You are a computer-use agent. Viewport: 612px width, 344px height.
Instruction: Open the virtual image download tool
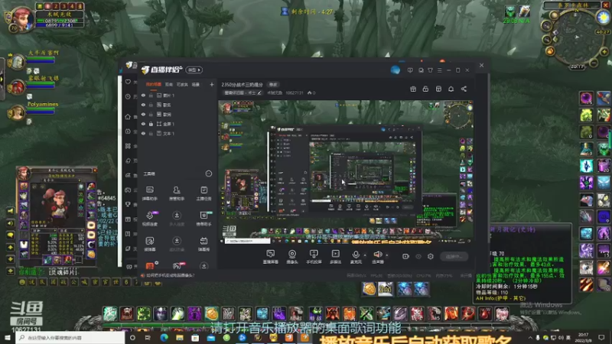(x=177, y=244)
